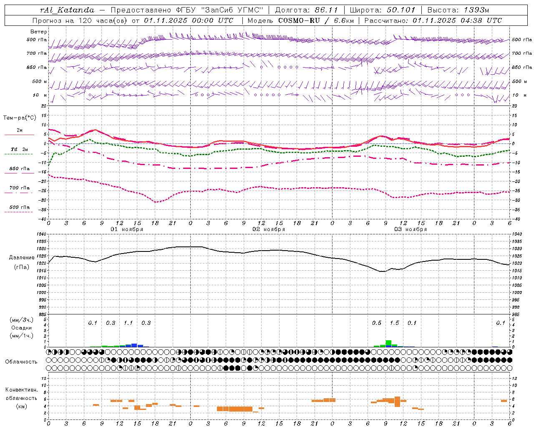Click the (мм/3ч.) precipitation unit label

click(x=22, y=320)
